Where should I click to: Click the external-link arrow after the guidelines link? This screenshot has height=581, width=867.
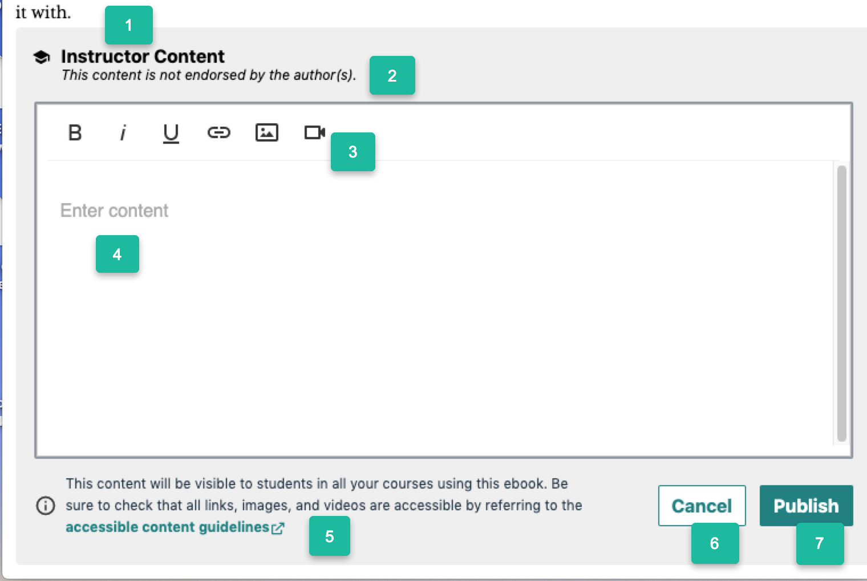pyautogui.click(x=278, y=528)
